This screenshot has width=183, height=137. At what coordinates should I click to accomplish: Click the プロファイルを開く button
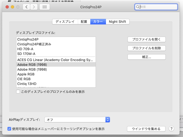click(147, 39)
